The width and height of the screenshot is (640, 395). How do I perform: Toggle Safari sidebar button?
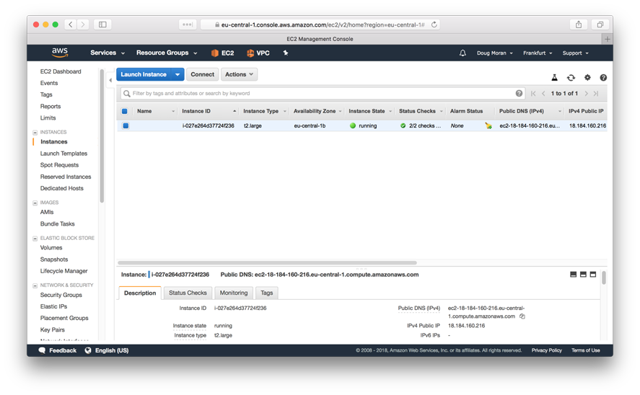(x=102, y=25)
